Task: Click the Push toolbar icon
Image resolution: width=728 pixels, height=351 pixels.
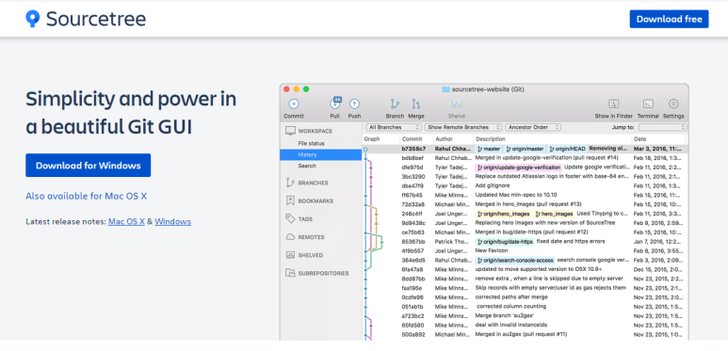Action: (x=354, y=104)
